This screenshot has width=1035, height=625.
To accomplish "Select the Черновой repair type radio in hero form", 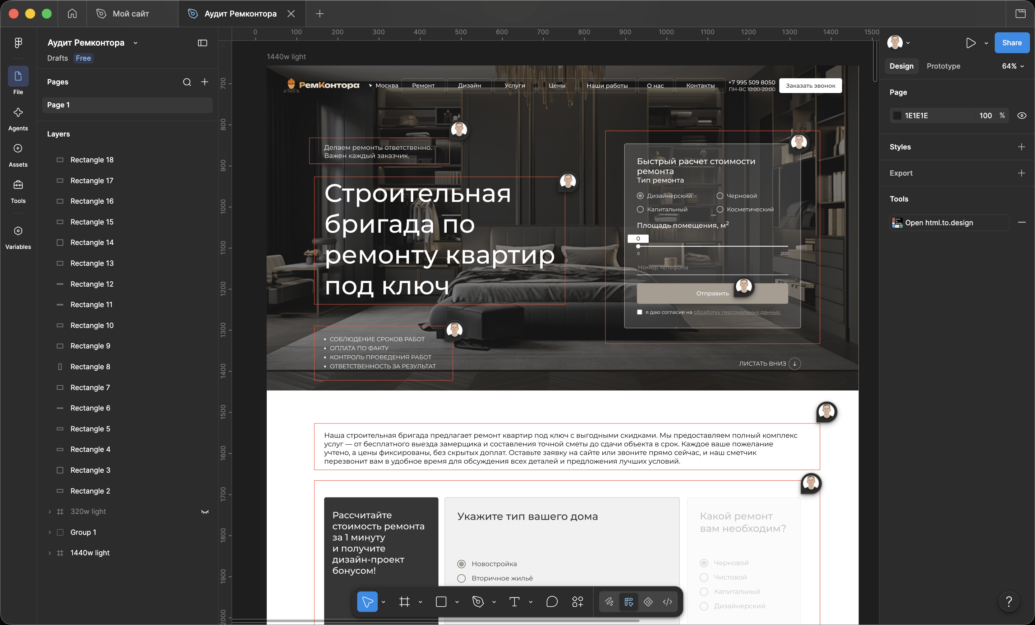I will tap(720, 196).
